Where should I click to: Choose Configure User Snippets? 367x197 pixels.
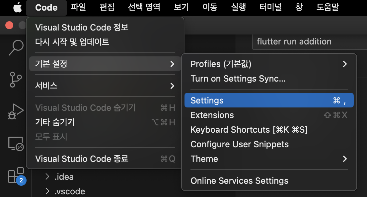[x=269, y=144]
